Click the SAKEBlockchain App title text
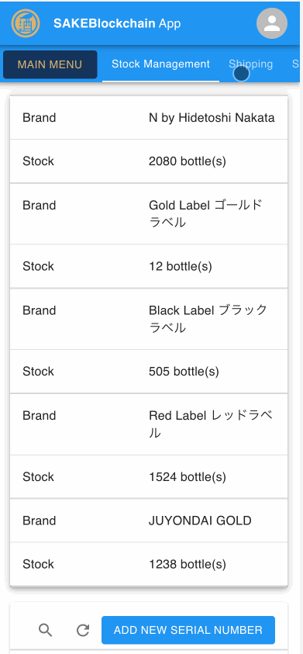This screenshot has height=654, width=303. click(117, 23)
